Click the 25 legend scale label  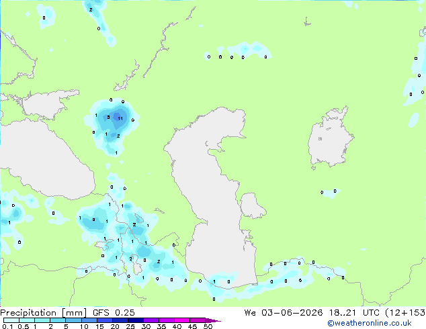(130, 326)
